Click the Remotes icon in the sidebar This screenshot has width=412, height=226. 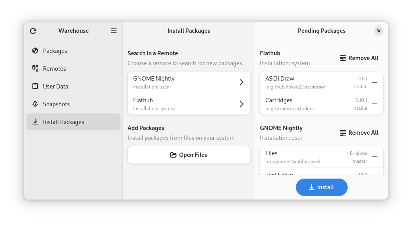tap(35, 68)
